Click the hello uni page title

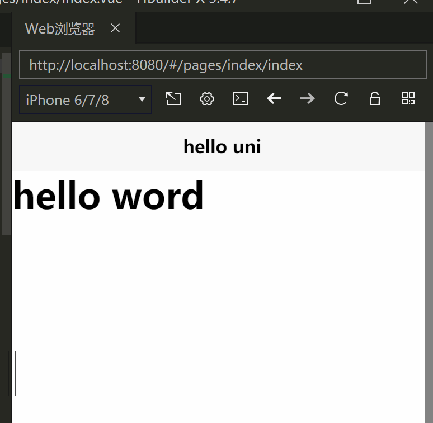[222, 146]
